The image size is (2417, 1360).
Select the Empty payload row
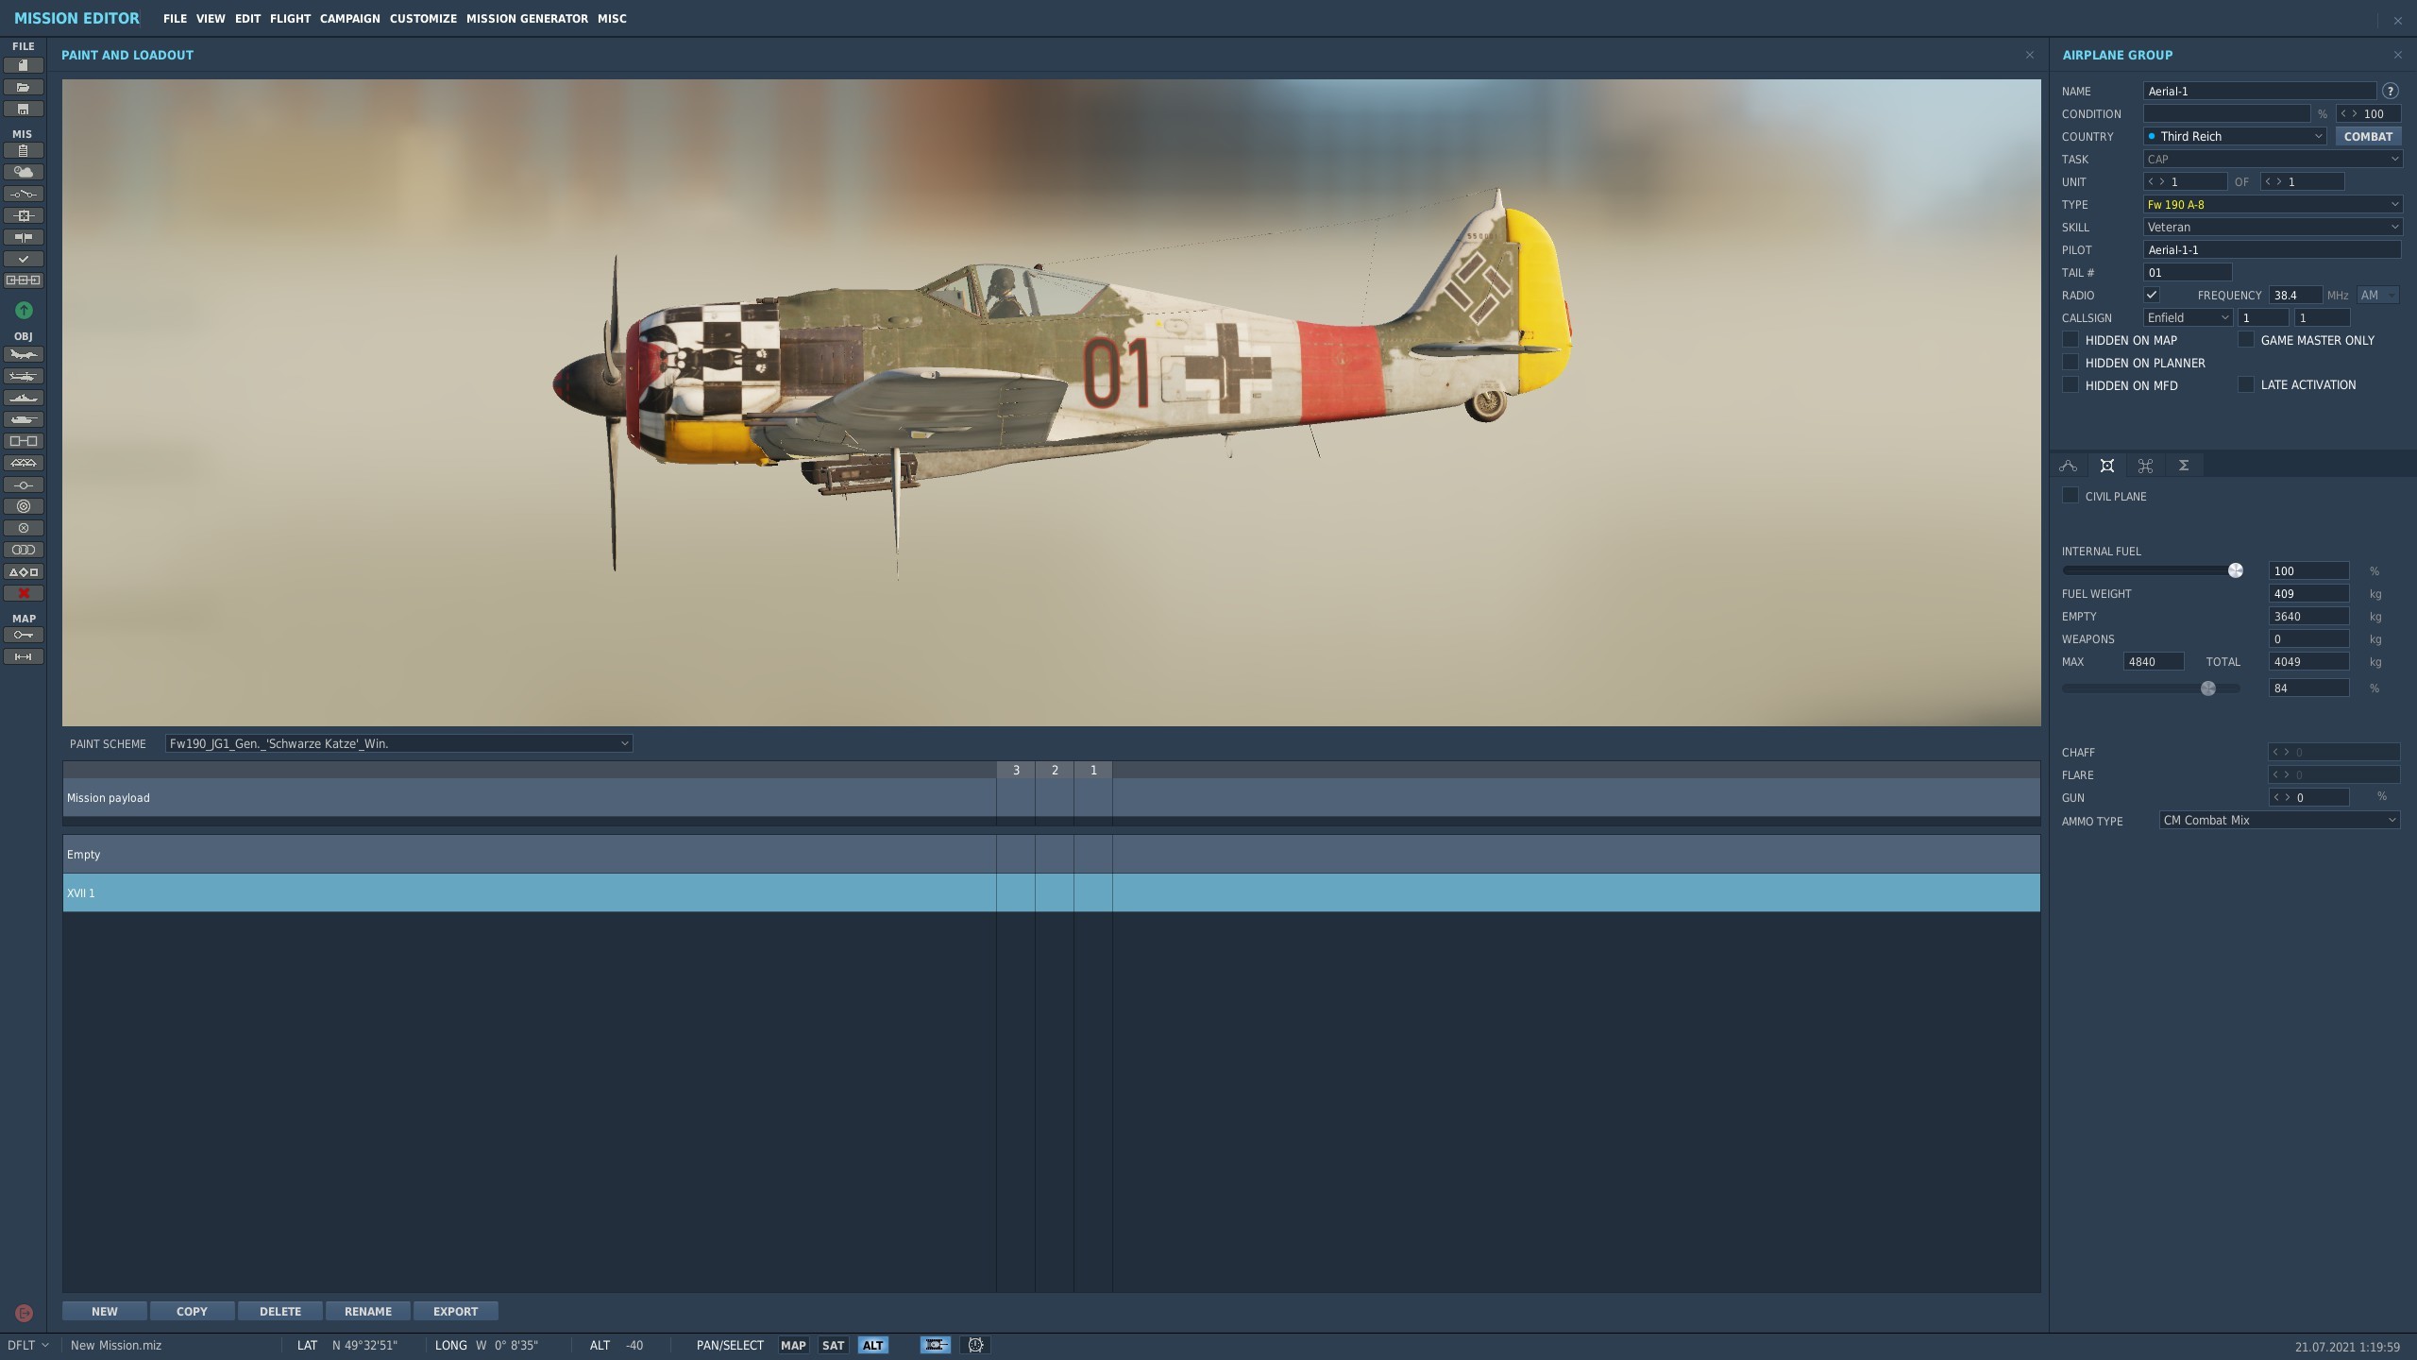pos(1051,854)
